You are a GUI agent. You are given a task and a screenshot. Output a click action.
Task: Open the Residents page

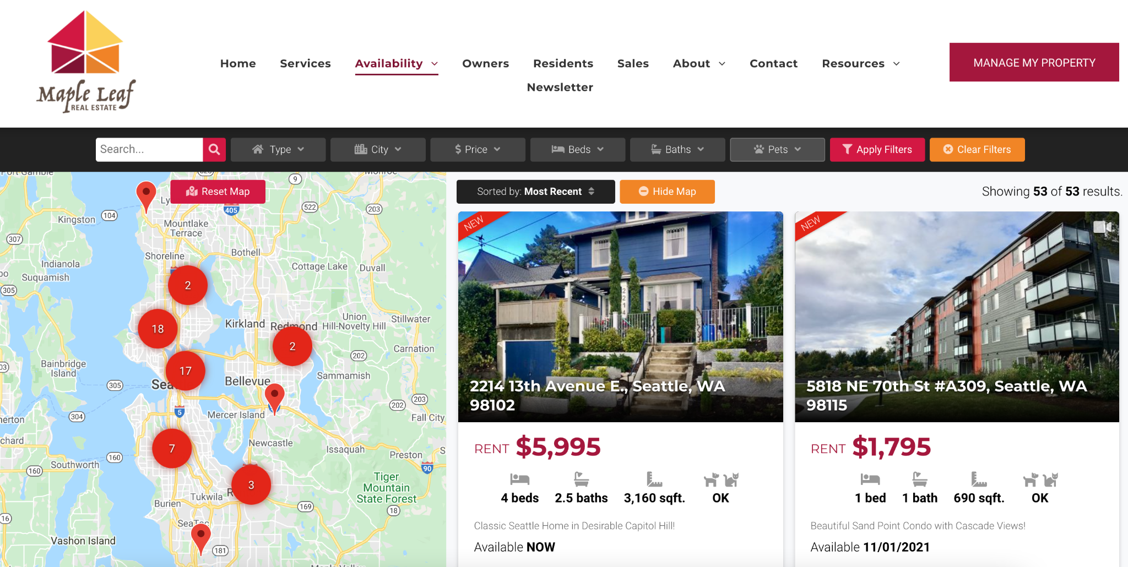click(x=563, y=63)
